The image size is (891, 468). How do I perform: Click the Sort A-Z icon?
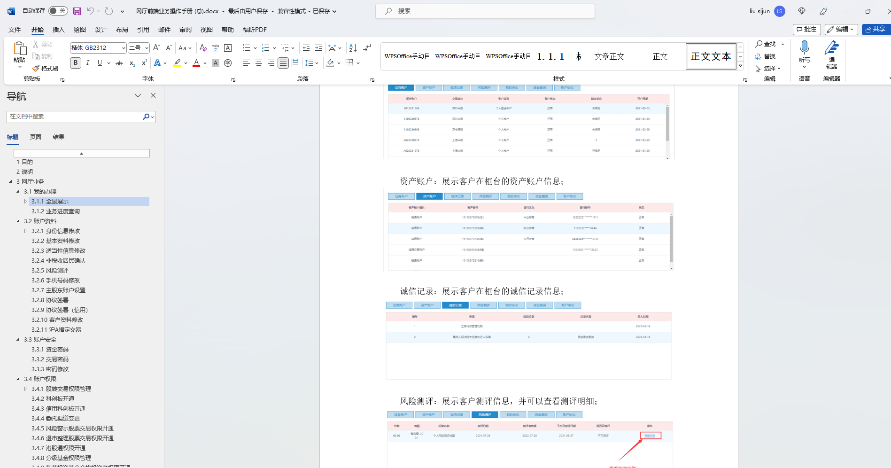pyautogui.click(x=353, y=48)
